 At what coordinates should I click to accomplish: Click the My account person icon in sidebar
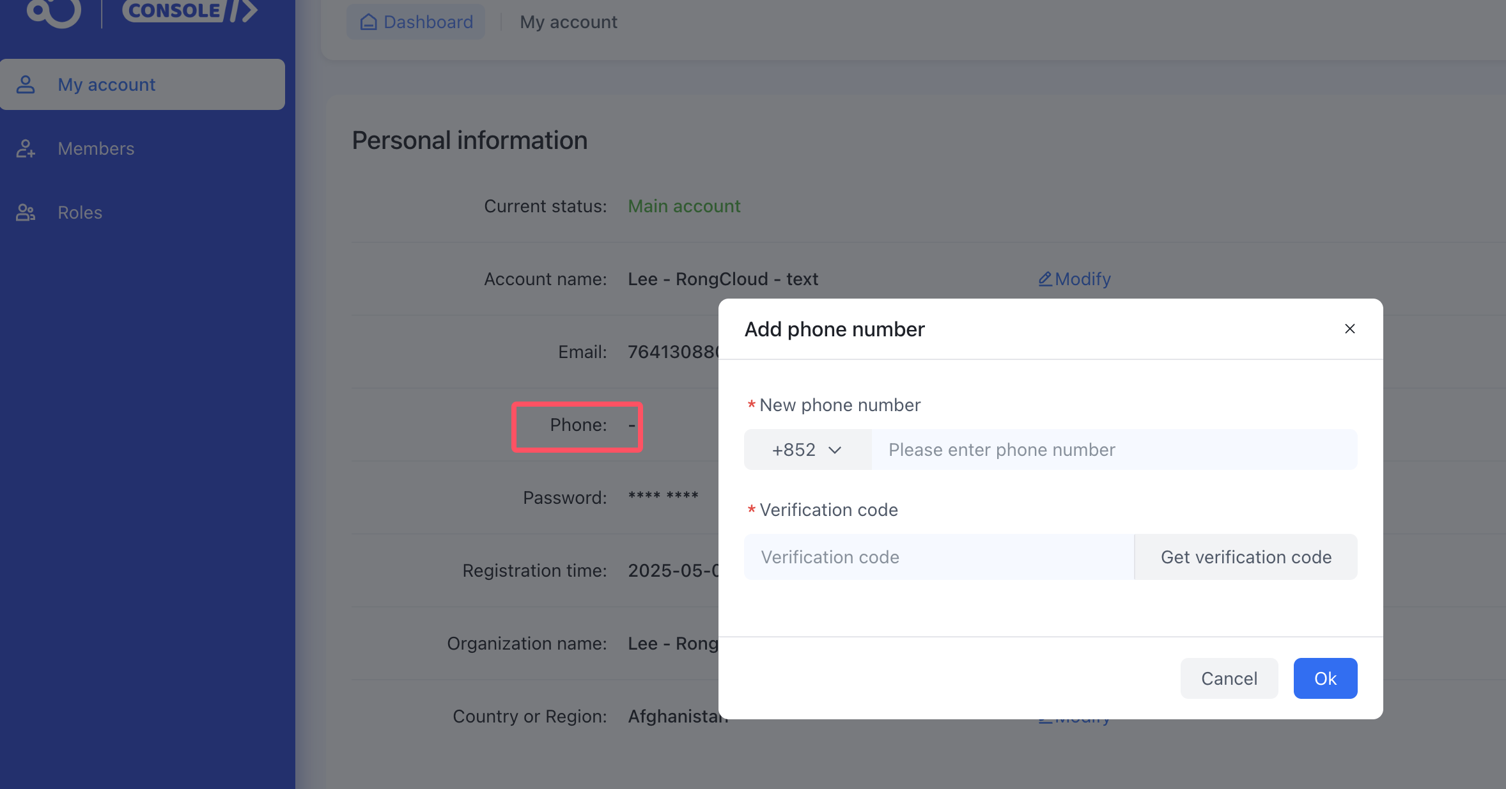tap(26, 84)
